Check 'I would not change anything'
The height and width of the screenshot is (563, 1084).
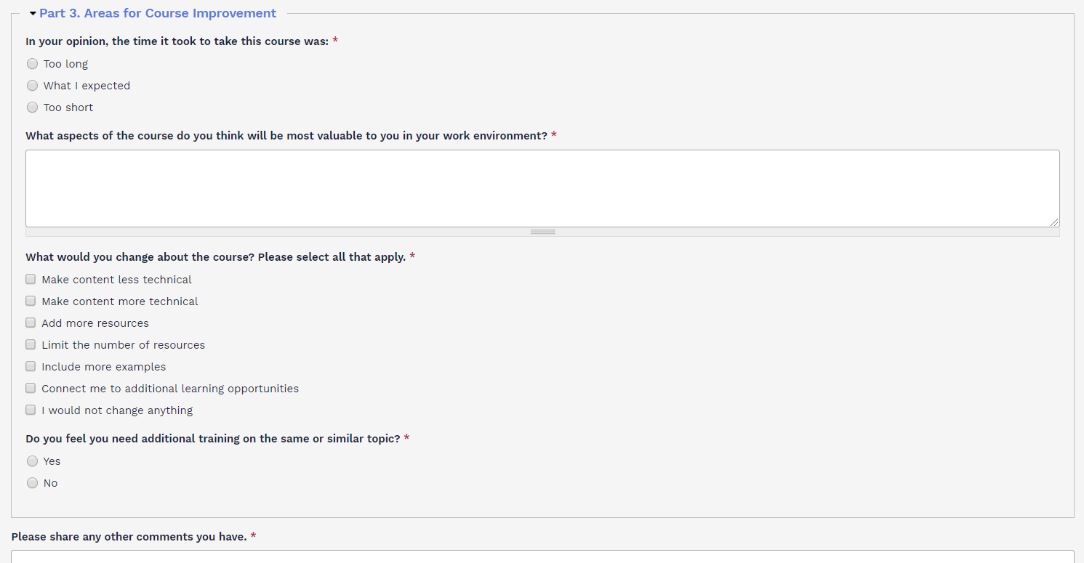tap(31, 410)
